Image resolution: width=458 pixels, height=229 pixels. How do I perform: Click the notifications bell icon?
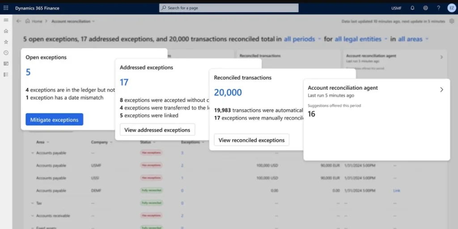412,8
